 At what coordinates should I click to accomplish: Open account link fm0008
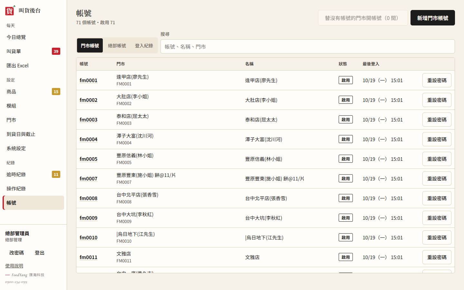click(x=89, y=198)
